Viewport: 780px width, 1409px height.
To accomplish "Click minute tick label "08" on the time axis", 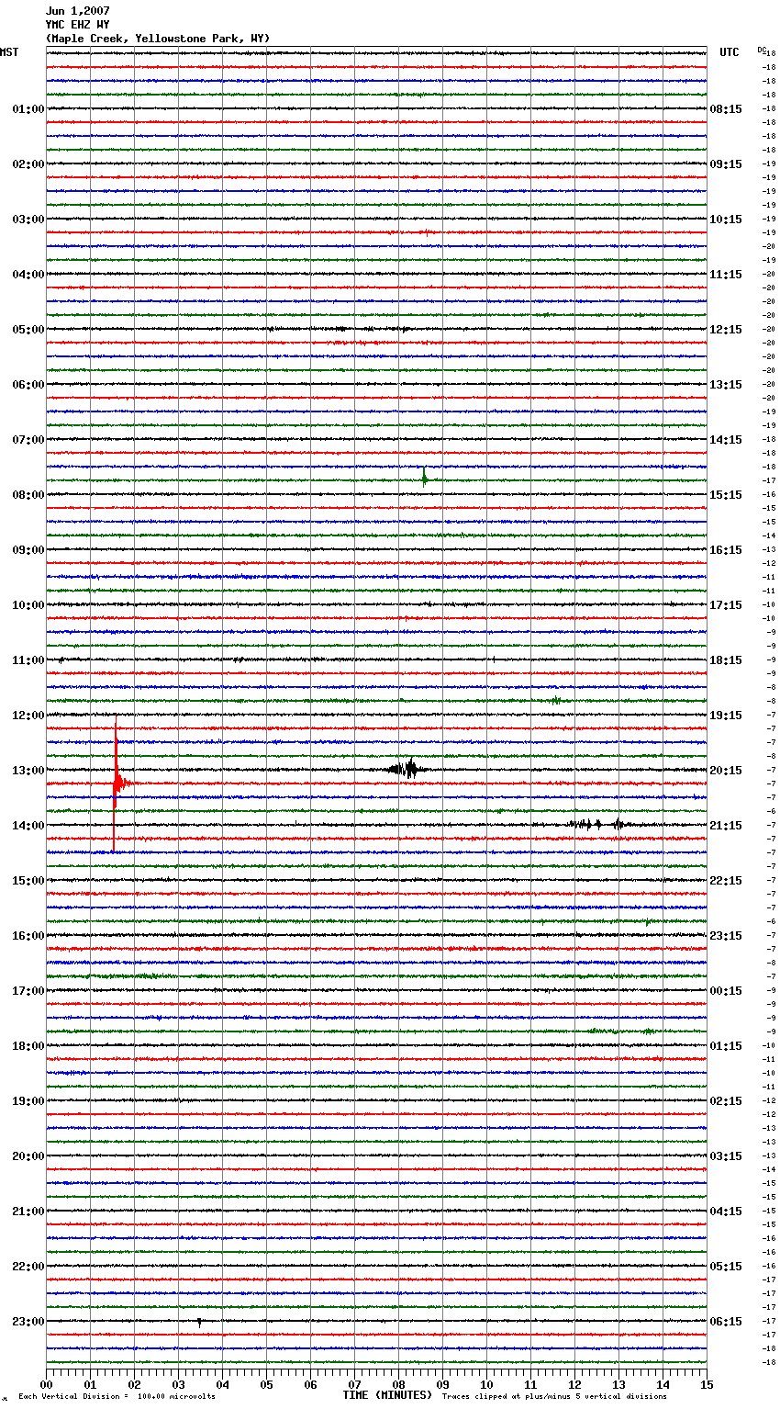I will tap(398, 1384).
